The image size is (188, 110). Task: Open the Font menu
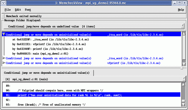click(28, 10)
